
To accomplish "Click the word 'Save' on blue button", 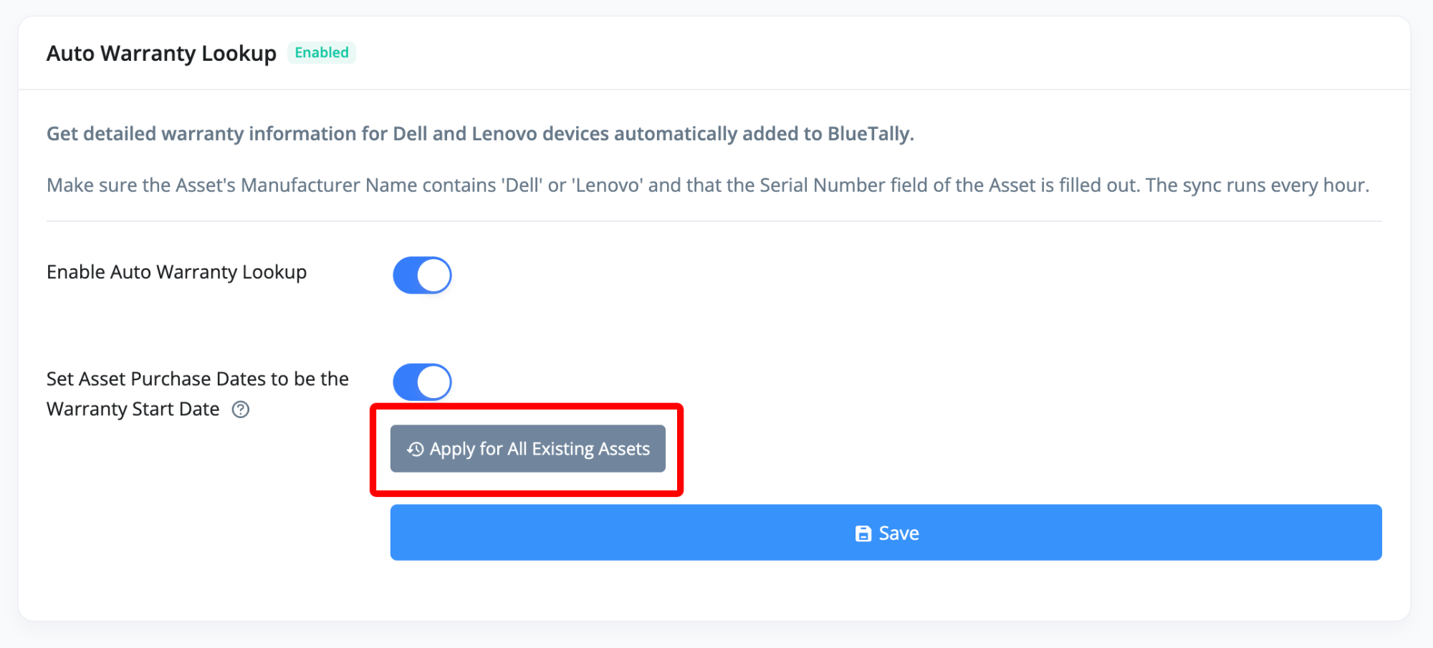I will click(x=898, y=533).
